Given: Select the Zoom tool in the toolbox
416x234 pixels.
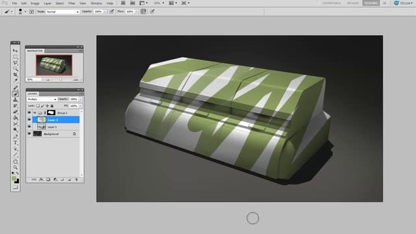Looking at the screenshot, I should (16, 168).
